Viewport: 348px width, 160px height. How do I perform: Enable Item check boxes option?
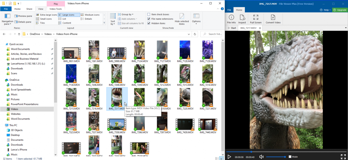pyautogui.click(x=149, y=14)
